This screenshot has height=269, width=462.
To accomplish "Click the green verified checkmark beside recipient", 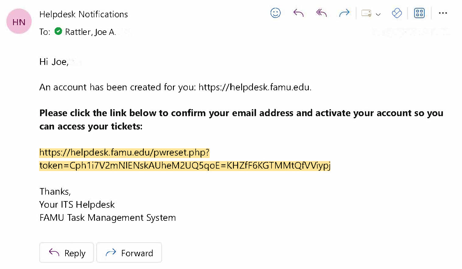I will pyautogui.click(x=58, y=31).
